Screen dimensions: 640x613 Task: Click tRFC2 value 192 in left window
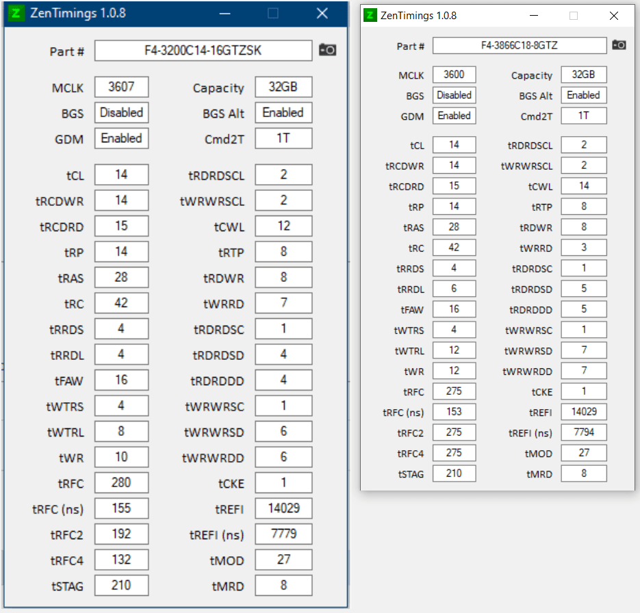(121, 534)
